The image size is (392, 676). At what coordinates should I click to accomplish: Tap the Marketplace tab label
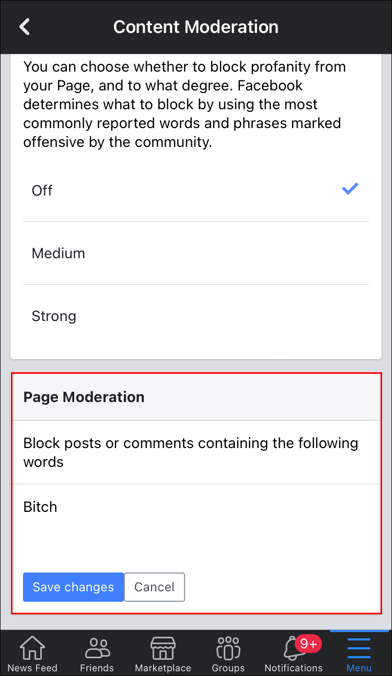click(x=163, y=668)
